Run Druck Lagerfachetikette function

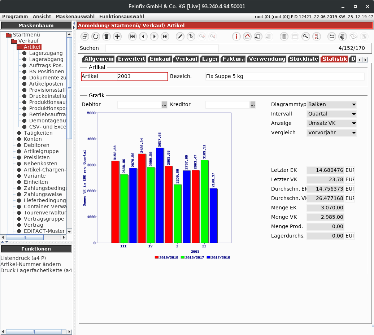[36, 270]
